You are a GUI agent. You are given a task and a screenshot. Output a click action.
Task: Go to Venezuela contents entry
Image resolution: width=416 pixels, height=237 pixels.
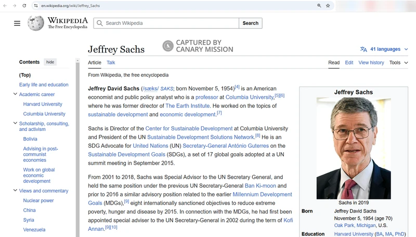[34, 230]
